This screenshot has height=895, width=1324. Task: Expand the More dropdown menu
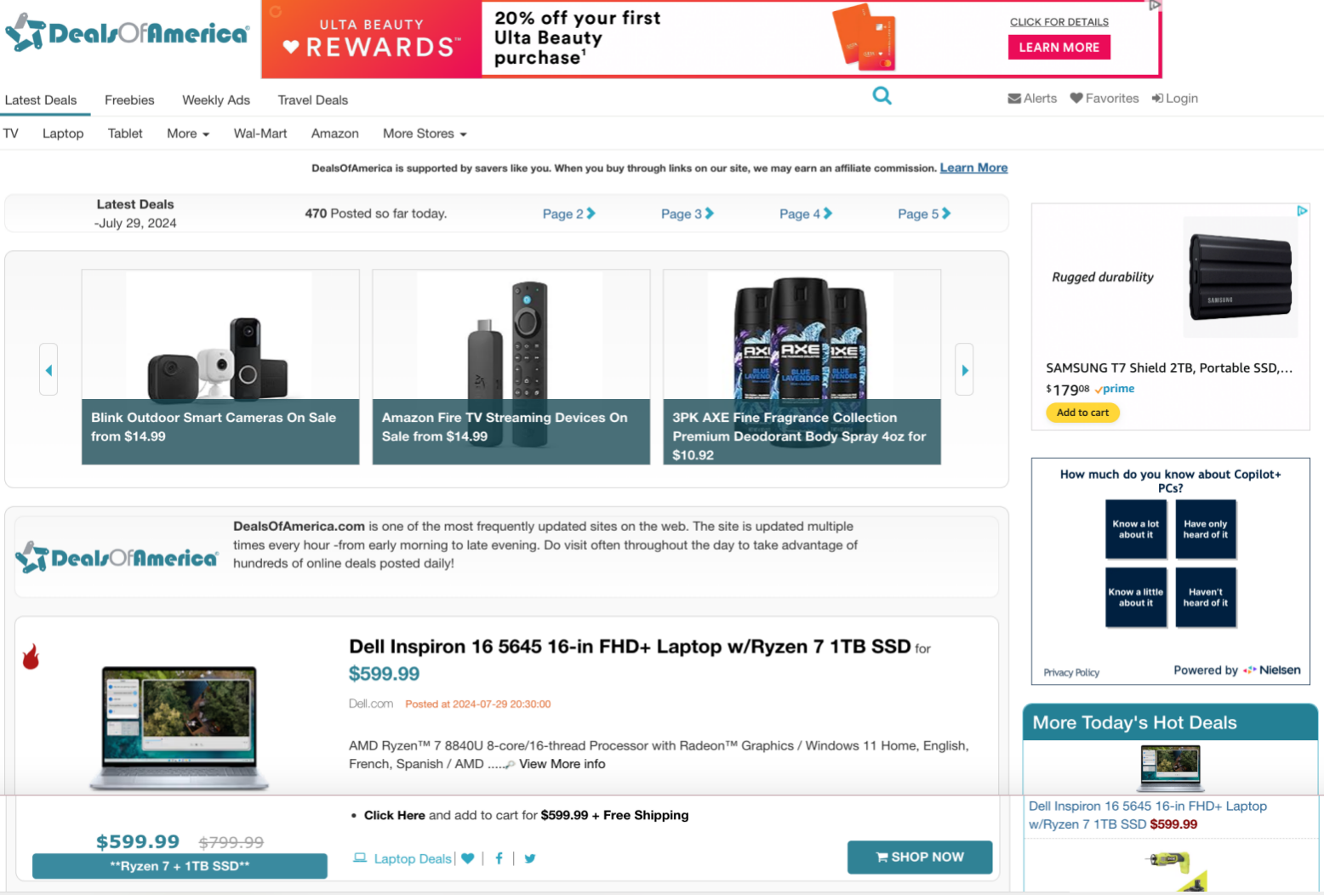coord(188,134)
